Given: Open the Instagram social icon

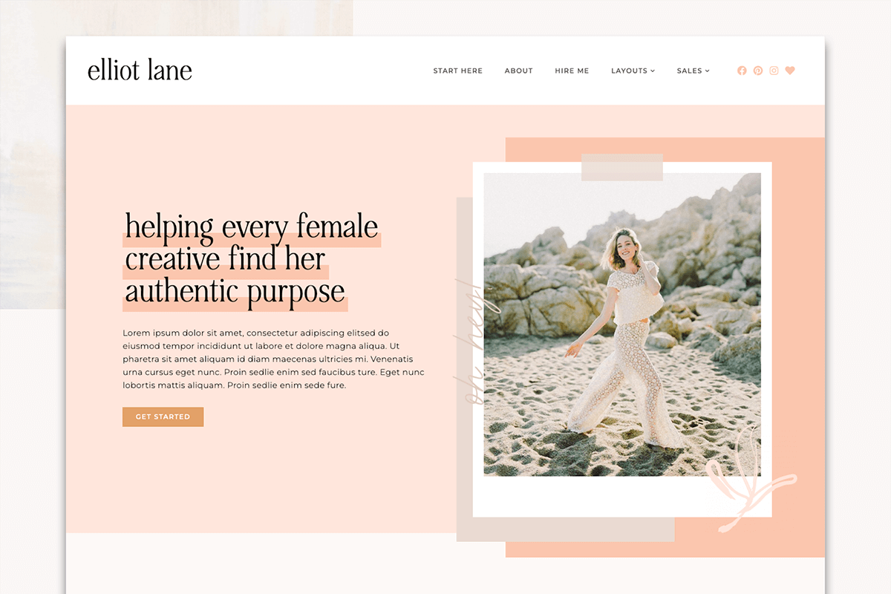Looking at the screenshot, I should (774, 71).
